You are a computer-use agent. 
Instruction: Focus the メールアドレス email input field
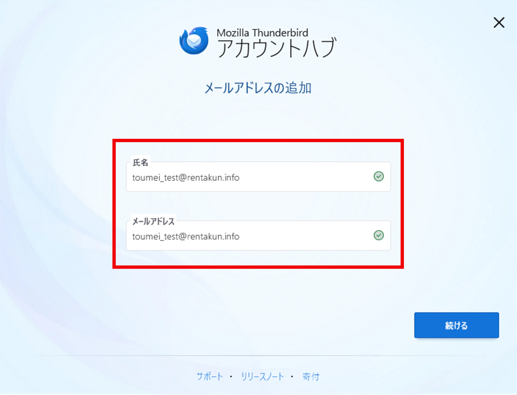(x=258, y=236)
